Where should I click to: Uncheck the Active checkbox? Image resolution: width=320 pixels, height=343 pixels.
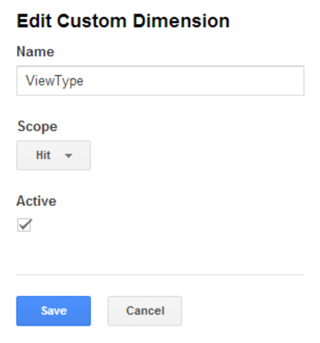pyautogui.click(x=24, y=225)
